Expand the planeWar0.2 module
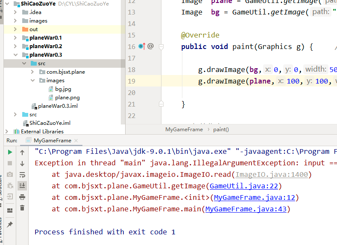Image resolution: width=337 pixels, height=245 pixels. coord(15,46)
